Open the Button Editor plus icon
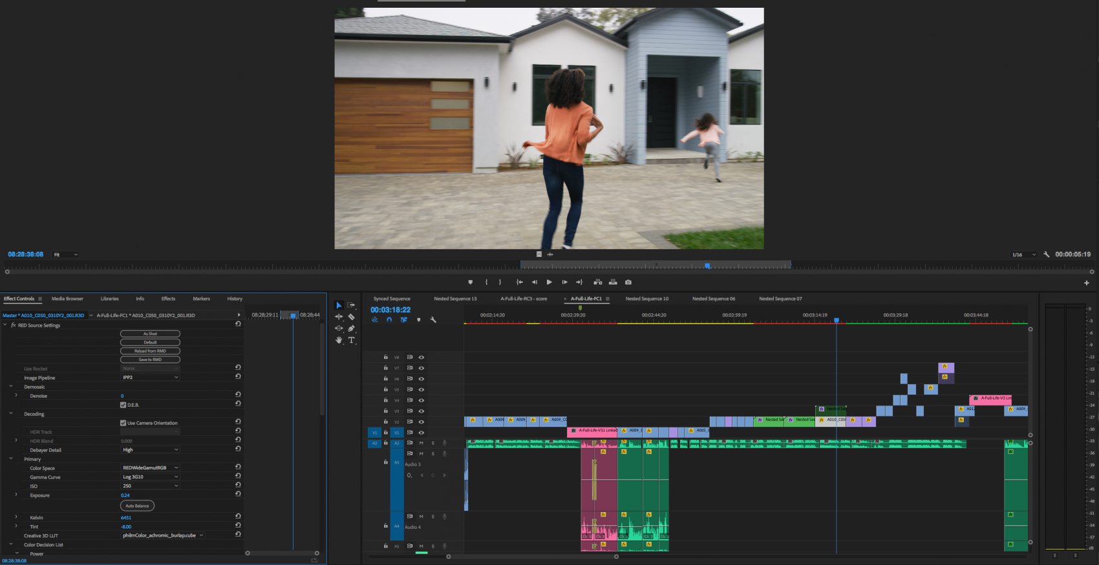 [x=1087, y=283]
